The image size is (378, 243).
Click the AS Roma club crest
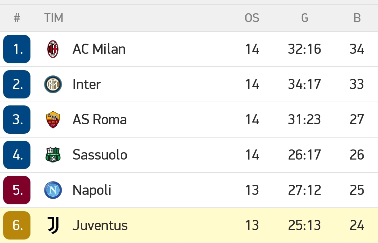click(53, 119)
